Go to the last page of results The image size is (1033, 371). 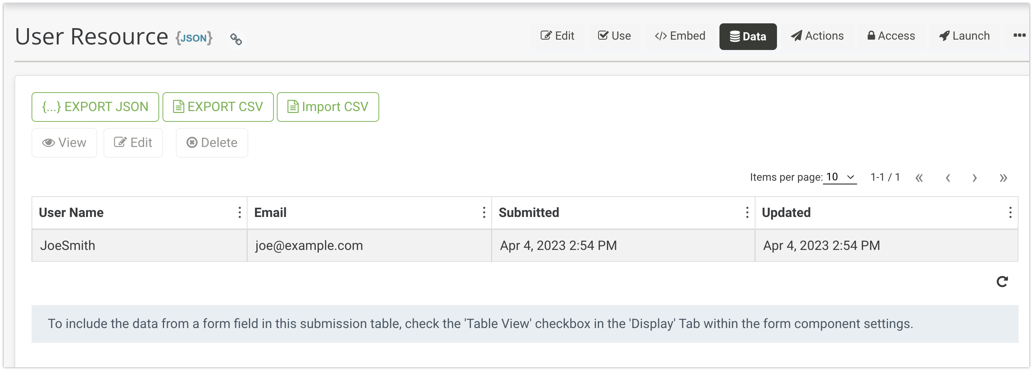[1003, 178]
